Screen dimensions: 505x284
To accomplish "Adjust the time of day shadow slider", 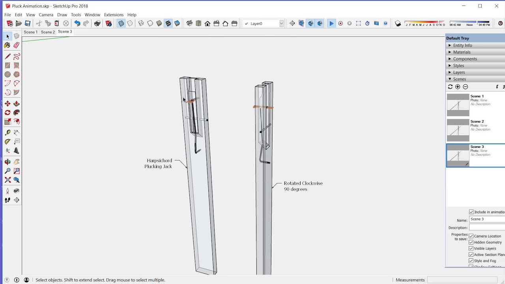I will 469,23.
